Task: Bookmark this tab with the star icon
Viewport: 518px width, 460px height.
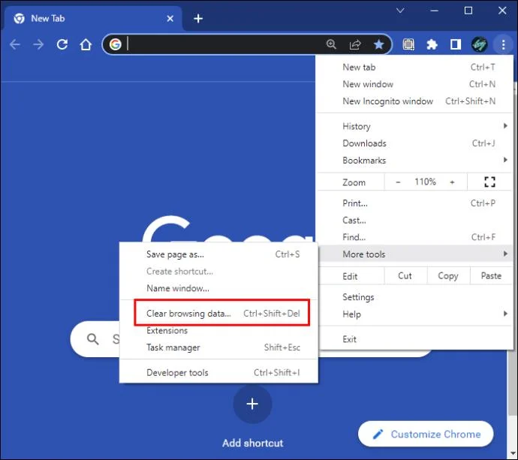Action: (379, 45)
